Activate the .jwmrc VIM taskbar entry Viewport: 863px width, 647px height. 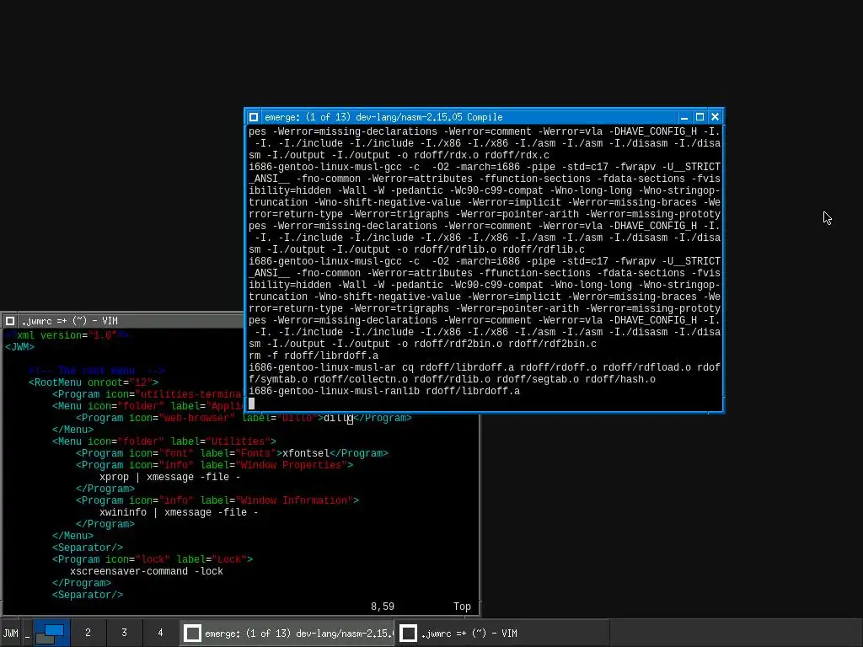pyautogui.click(x=502, y=634)
